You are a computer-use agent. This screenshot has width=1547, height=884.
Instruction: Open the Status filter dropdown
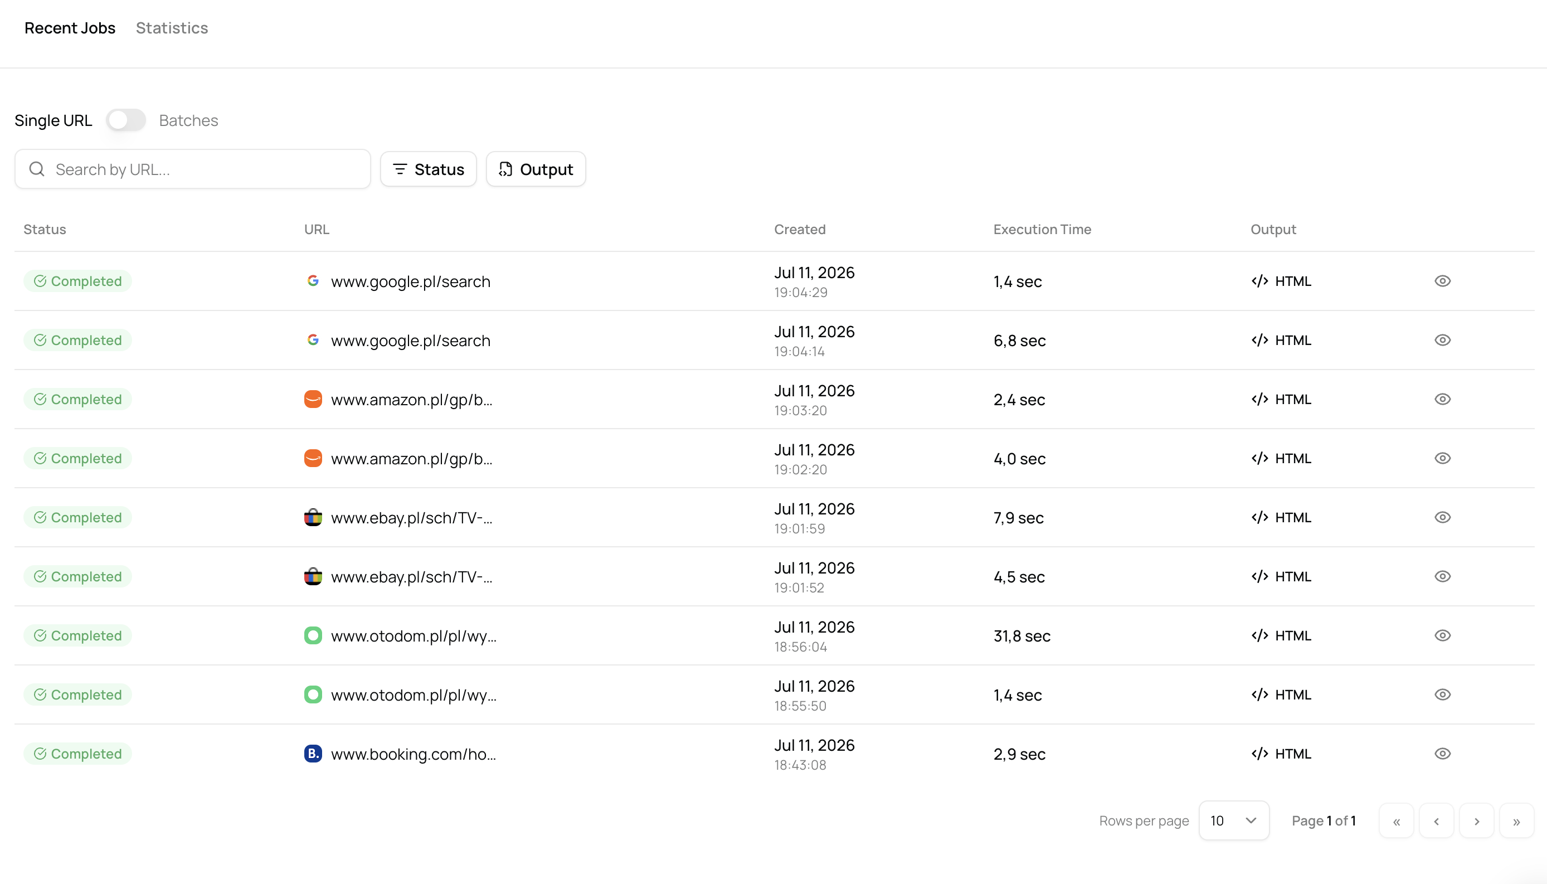click(x=429, y=169)
